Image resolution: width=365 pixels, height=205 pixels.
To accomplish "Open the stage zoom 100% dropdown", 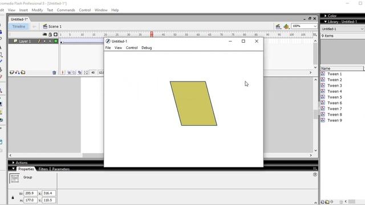I will point(304,26).
